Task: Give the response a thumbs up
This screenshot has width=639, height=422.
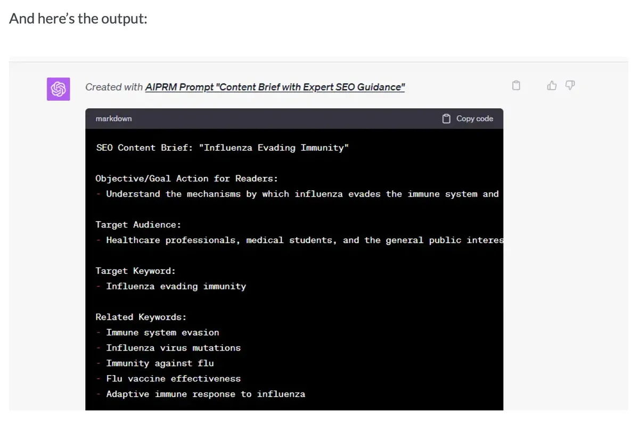Action: (552, 85)
